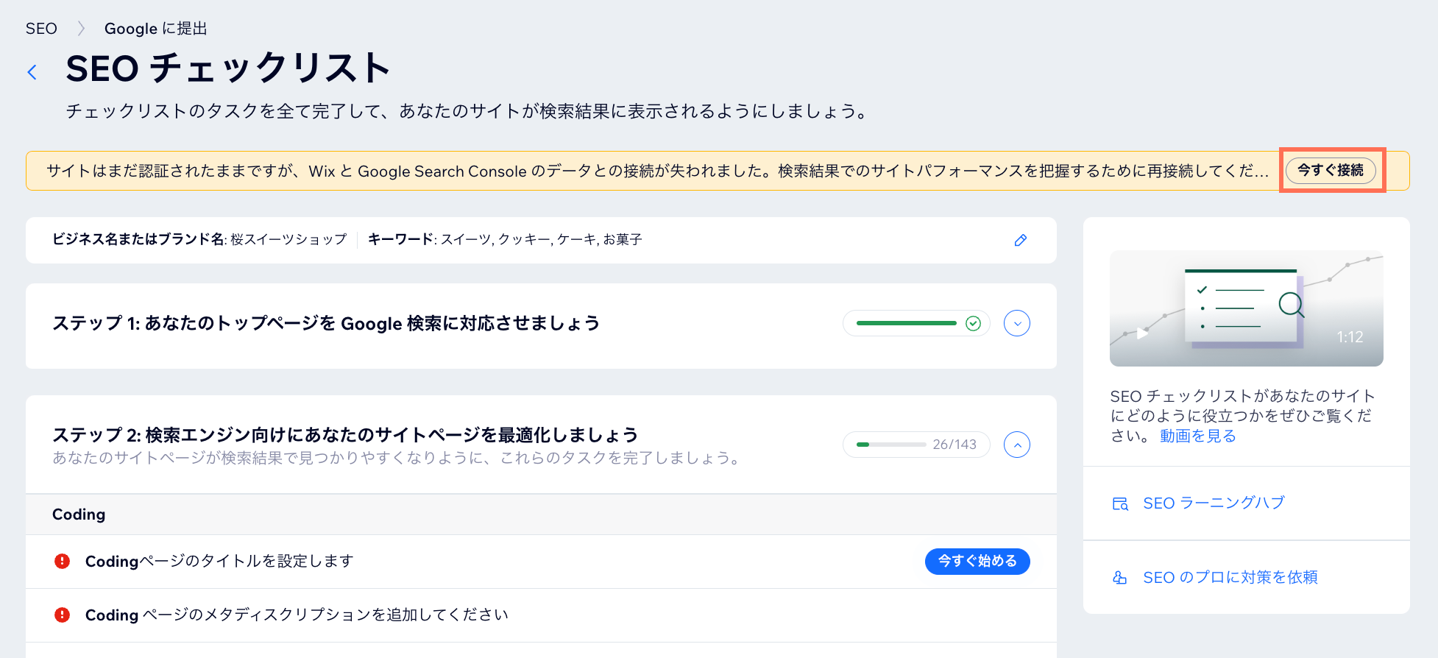Go to SEO in the breadcrumb
1438x658 pixels.
pos(41,29)
